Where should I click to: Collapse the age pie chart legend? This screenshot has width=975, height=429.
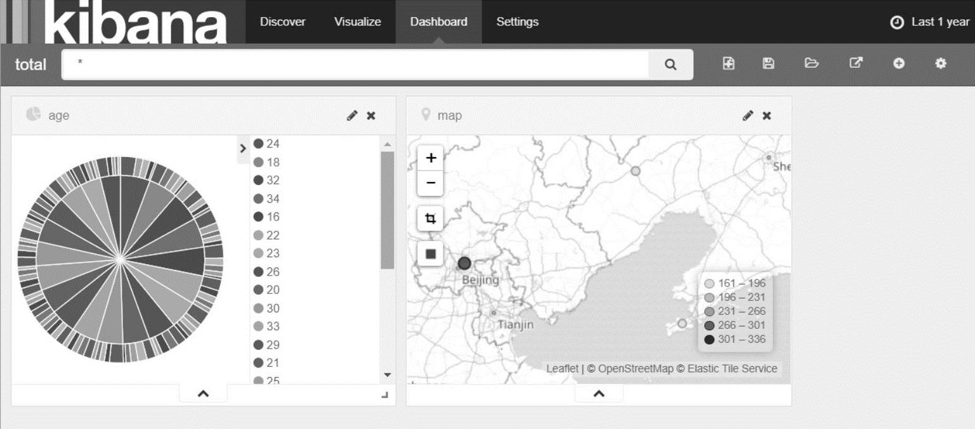tap(243, 148)
